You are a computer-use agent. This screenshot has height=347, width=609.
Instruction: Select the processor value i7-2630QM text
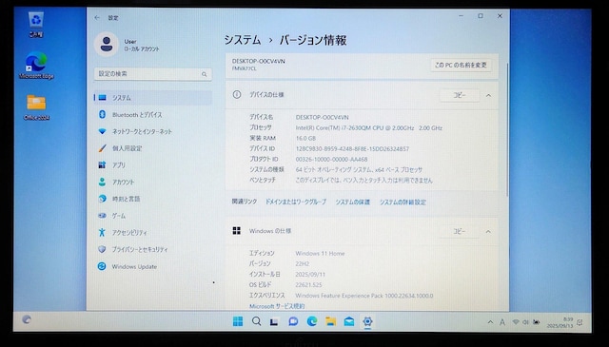(x=369, y=127)
